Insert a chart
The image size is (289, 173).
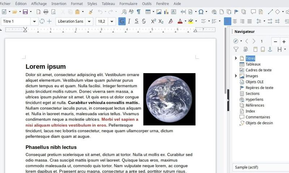(166, 12)
